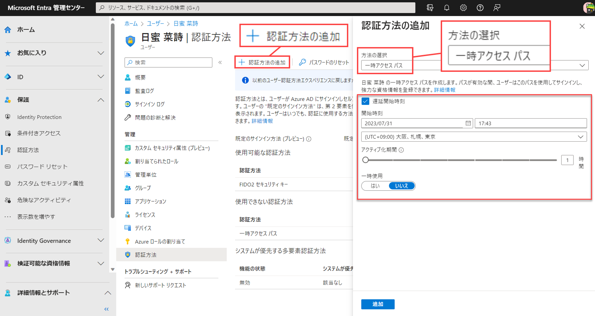
Task: Click the 検証可能な資格情報 icon
Action: point(8,263)
